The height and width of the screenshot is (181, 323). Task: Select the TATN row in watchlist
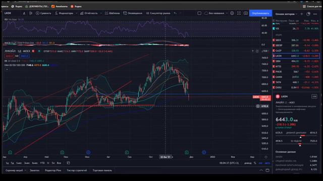pyautogui.click(x=296, y=82)
